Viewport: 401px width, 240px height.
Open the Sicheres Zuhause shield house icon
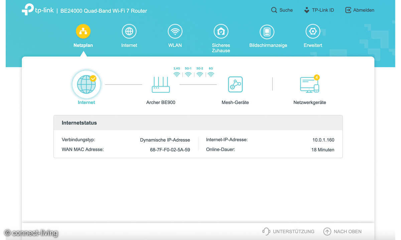click(x=221, y=32)
